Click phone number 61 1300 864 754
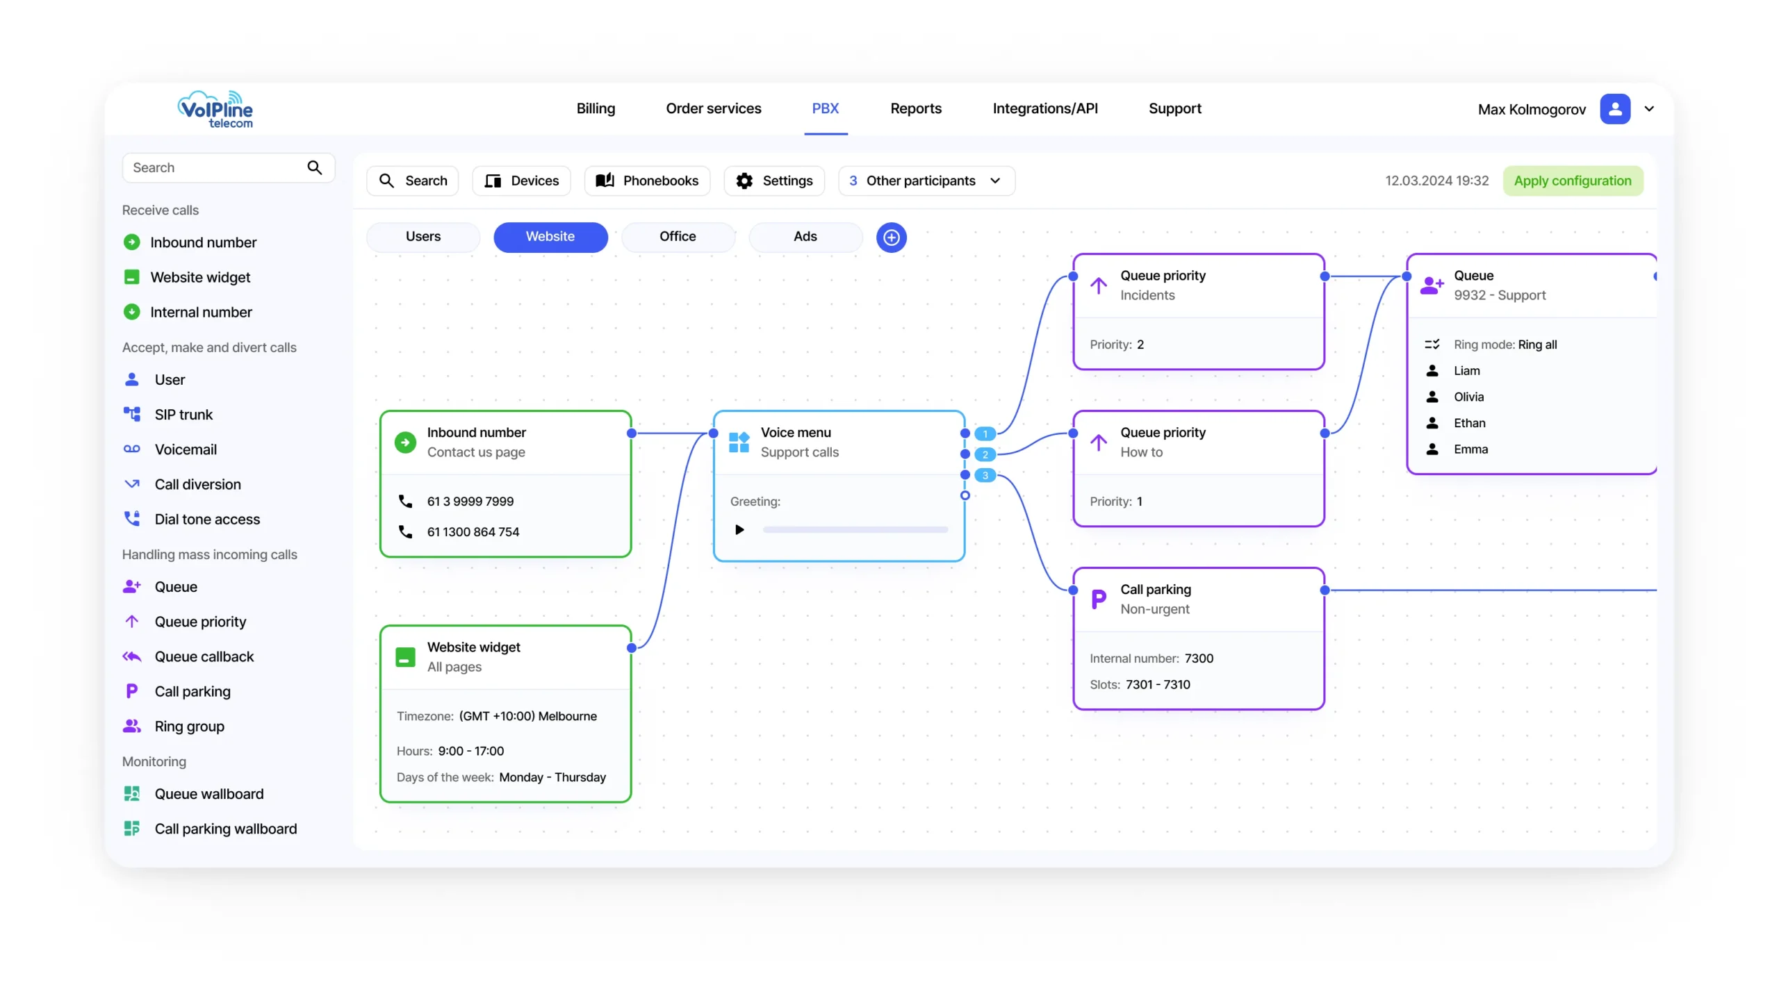Screen dimensions: 1779x994 (x=473, y=531)
